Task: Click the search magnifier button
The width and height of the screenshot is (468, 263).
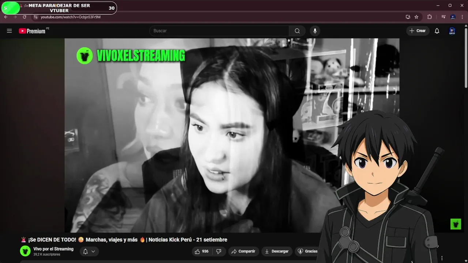Action: point(297,31)
